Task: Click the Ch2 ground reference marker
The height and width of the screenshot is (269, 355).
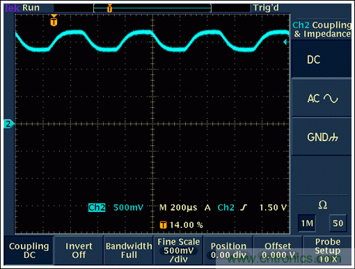Action: click(x=9, y=124)
